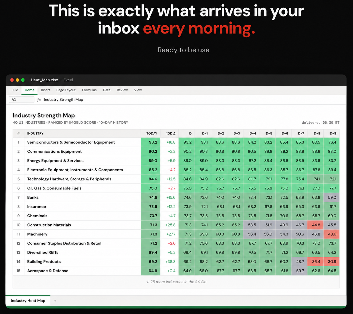Screen dimensions: 353x314
Task: Click the Industry Strength Map title
Action: [x=44, y=115]
